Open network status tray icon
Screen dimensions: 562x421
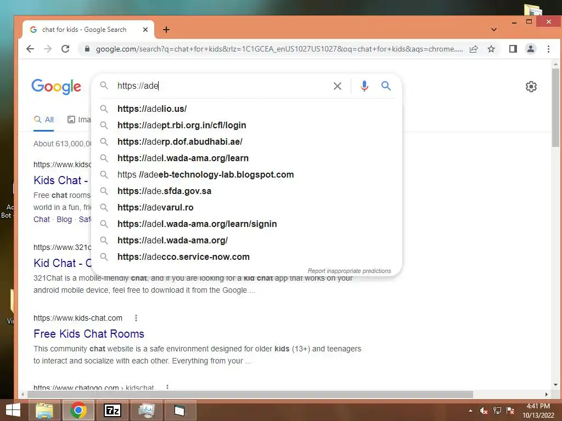pos(497,411)
